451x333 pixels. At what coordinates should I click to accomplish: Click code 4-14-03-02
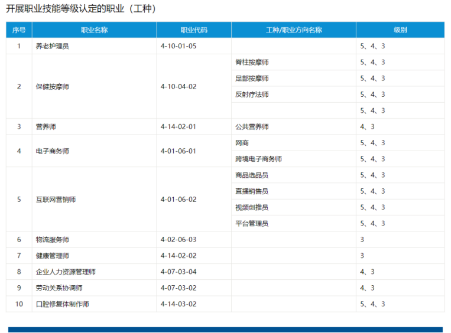tap(179, 304)
